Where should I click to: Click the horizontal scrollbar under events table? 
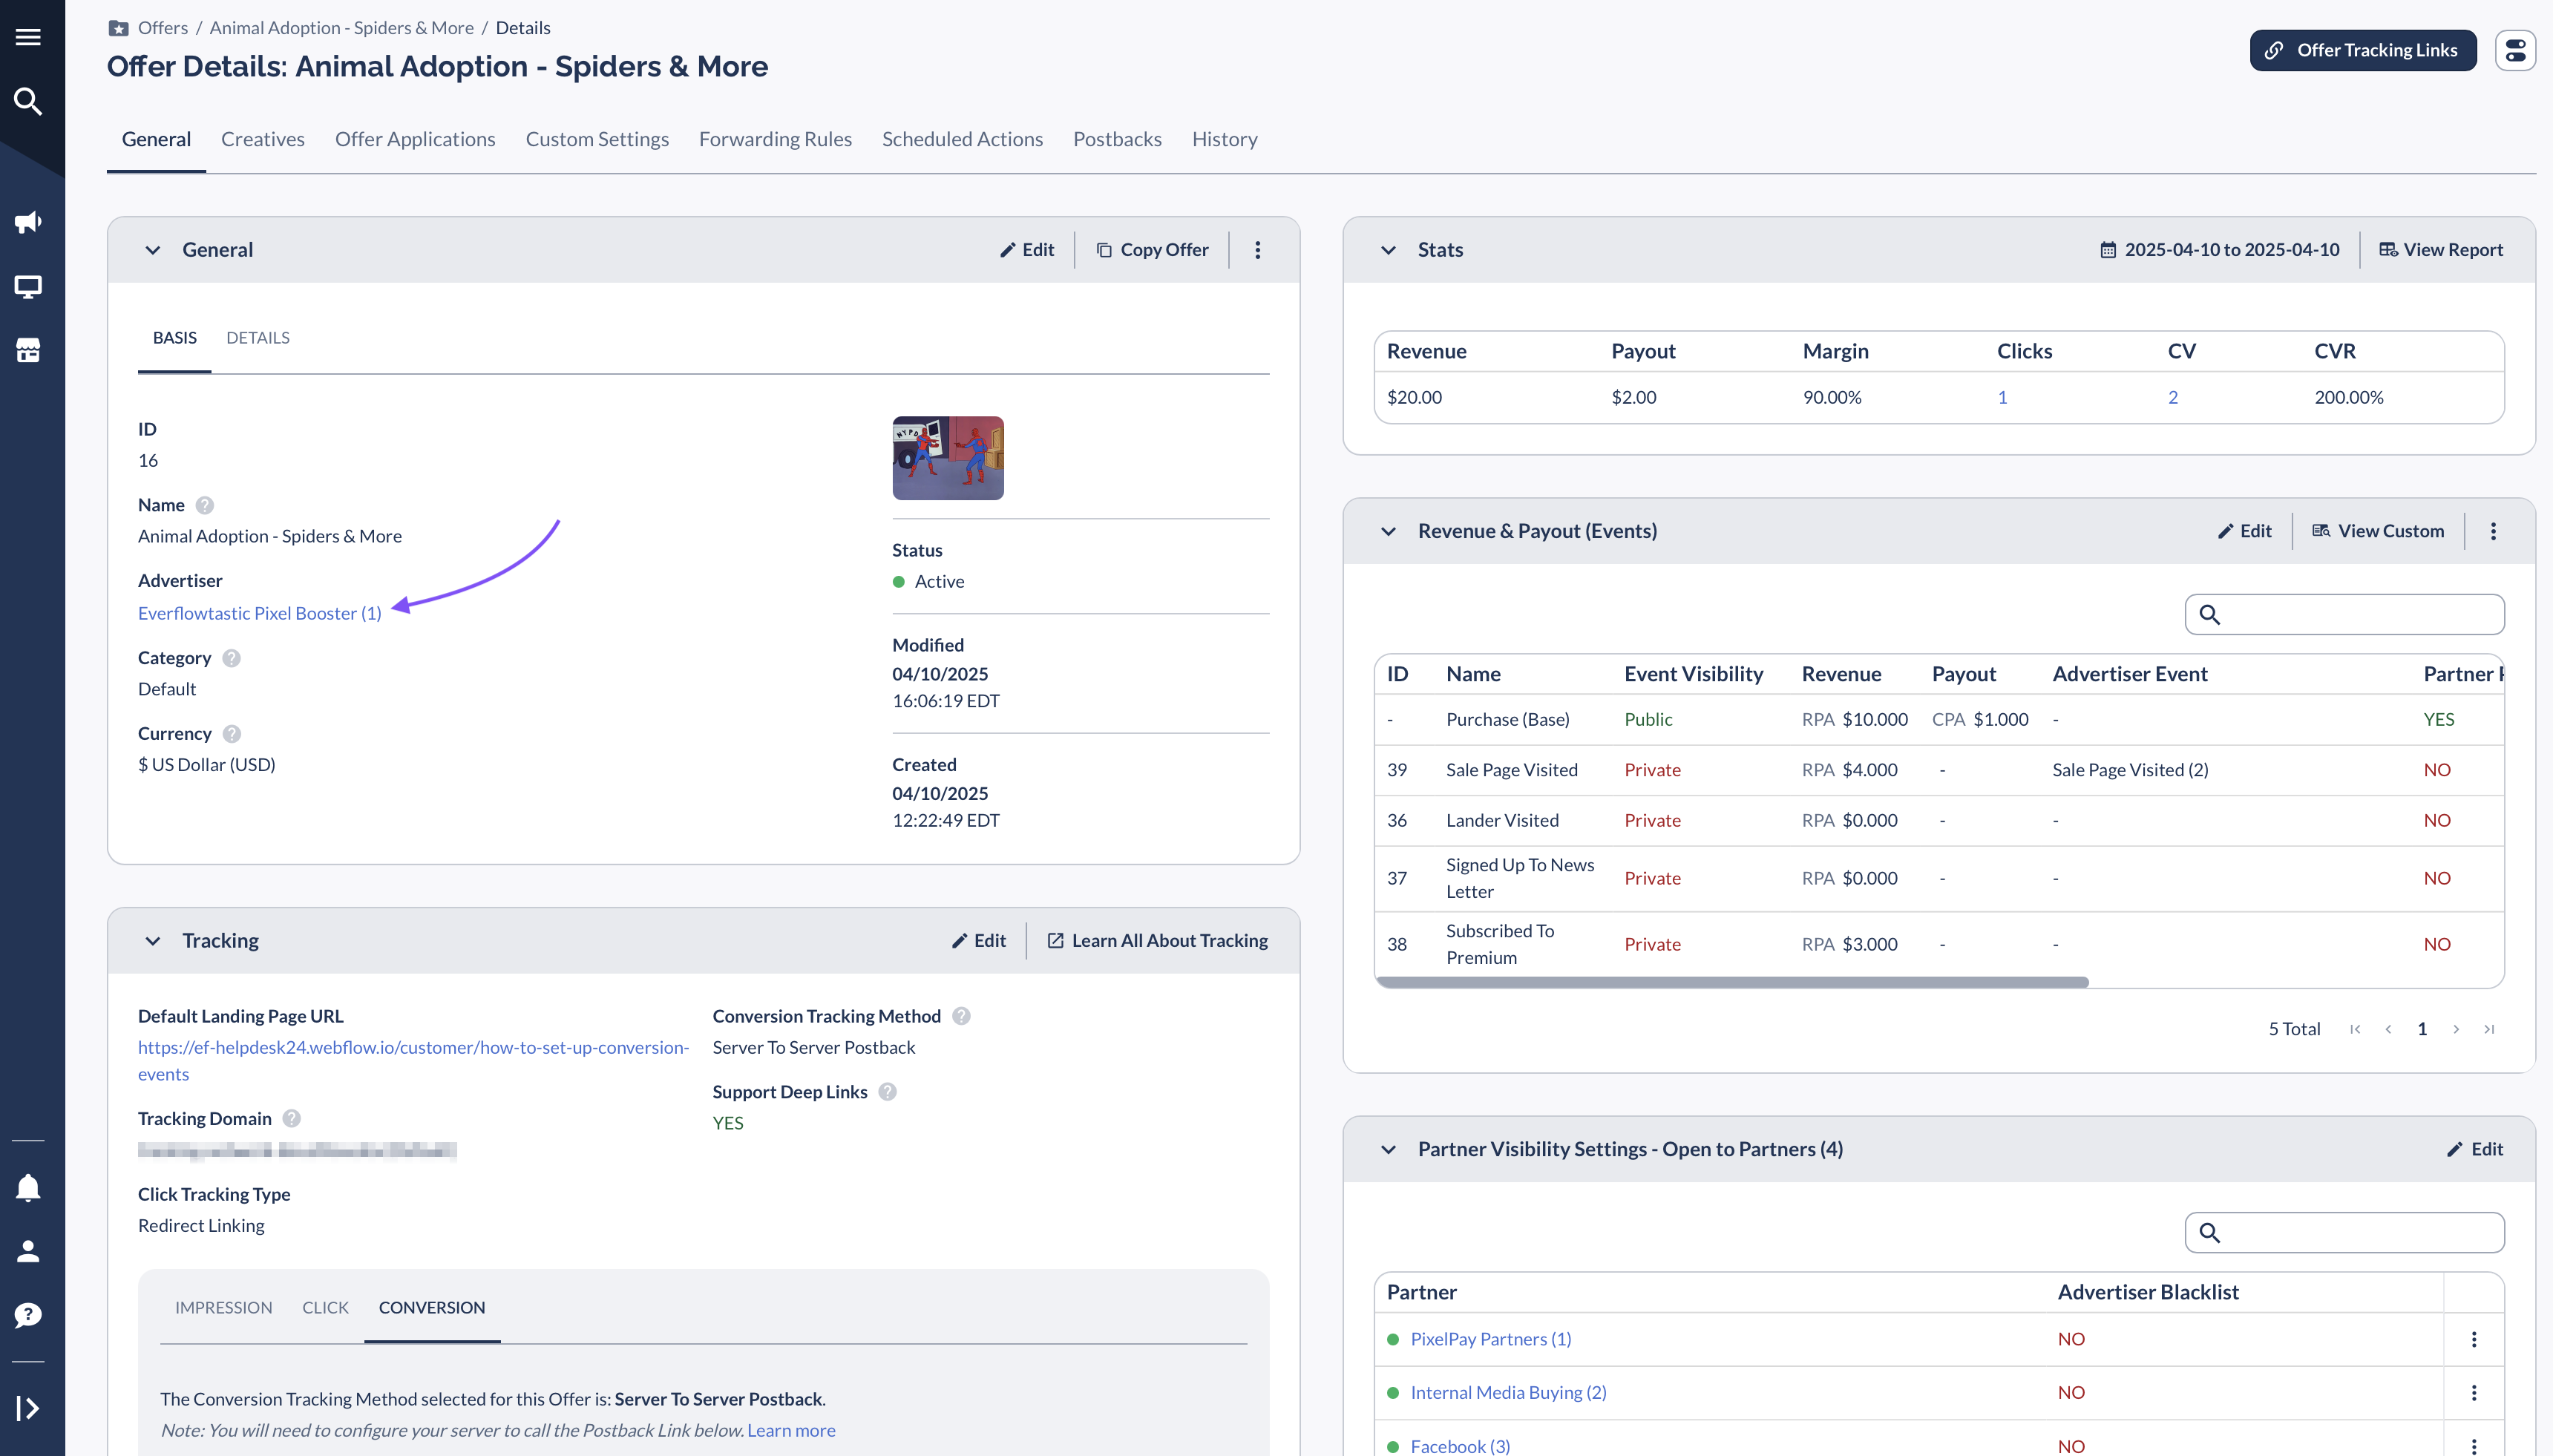pyautogui.click(x=1732, y=982)
